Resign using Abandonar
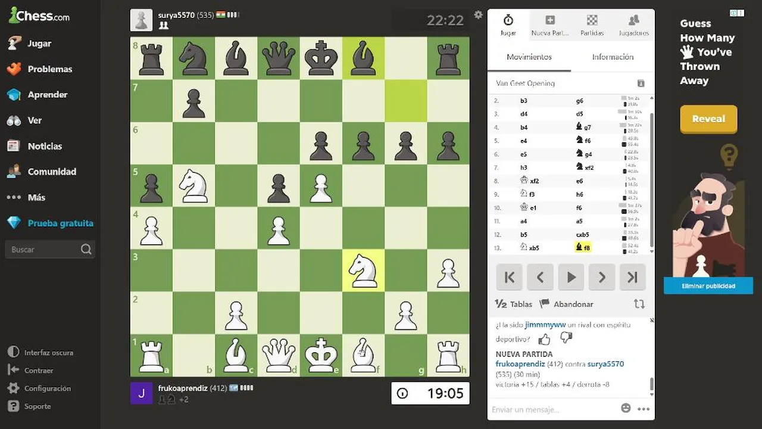This screenshot has width=762, height=429. point(567,304)
